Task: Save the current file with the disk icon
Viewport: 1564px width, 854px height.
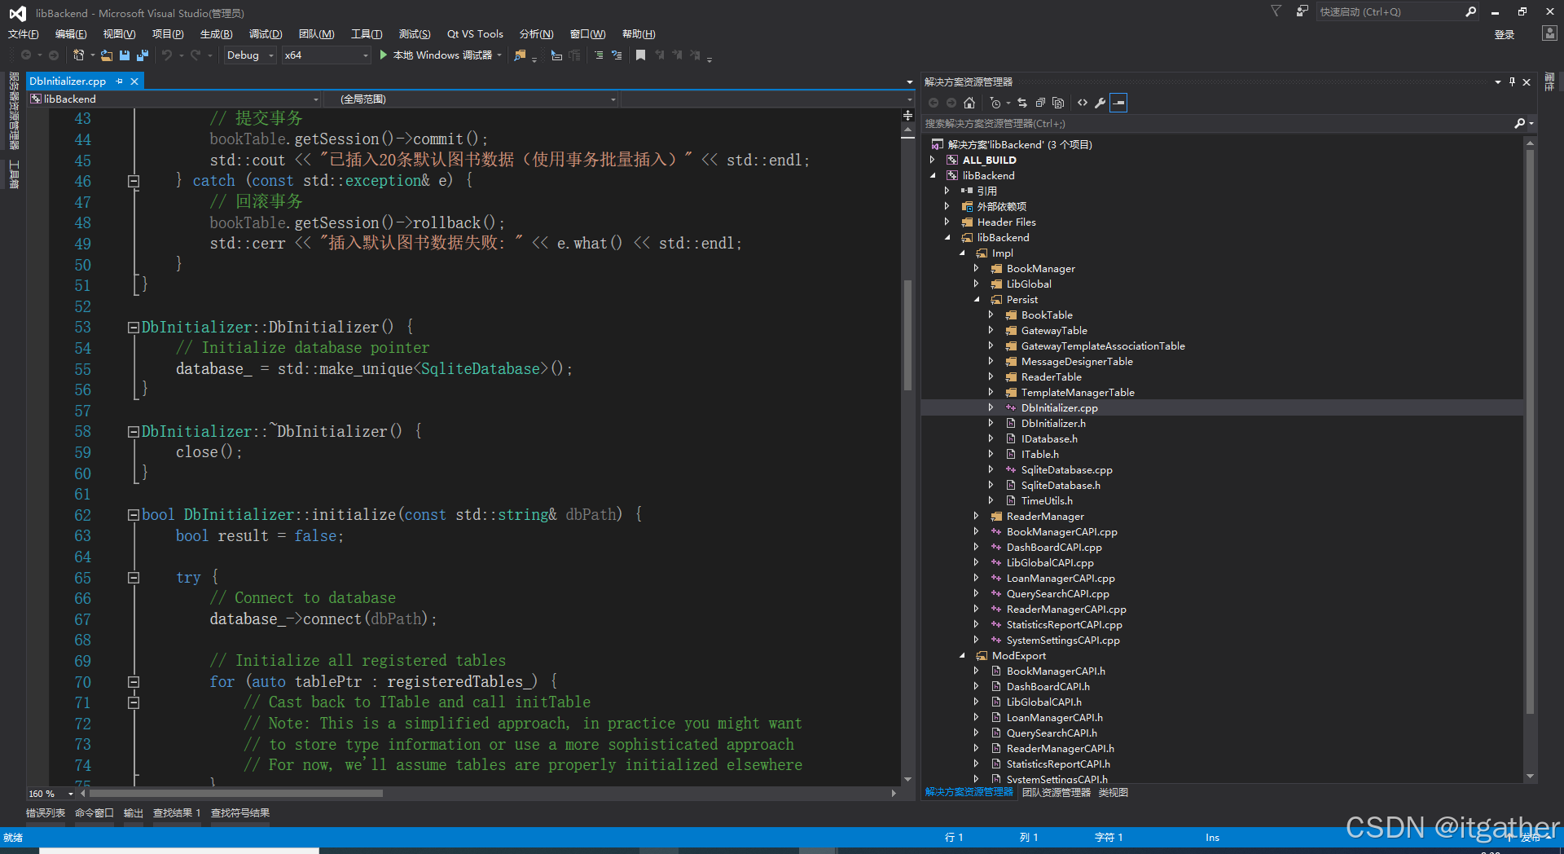Action: tap(125, 55)
